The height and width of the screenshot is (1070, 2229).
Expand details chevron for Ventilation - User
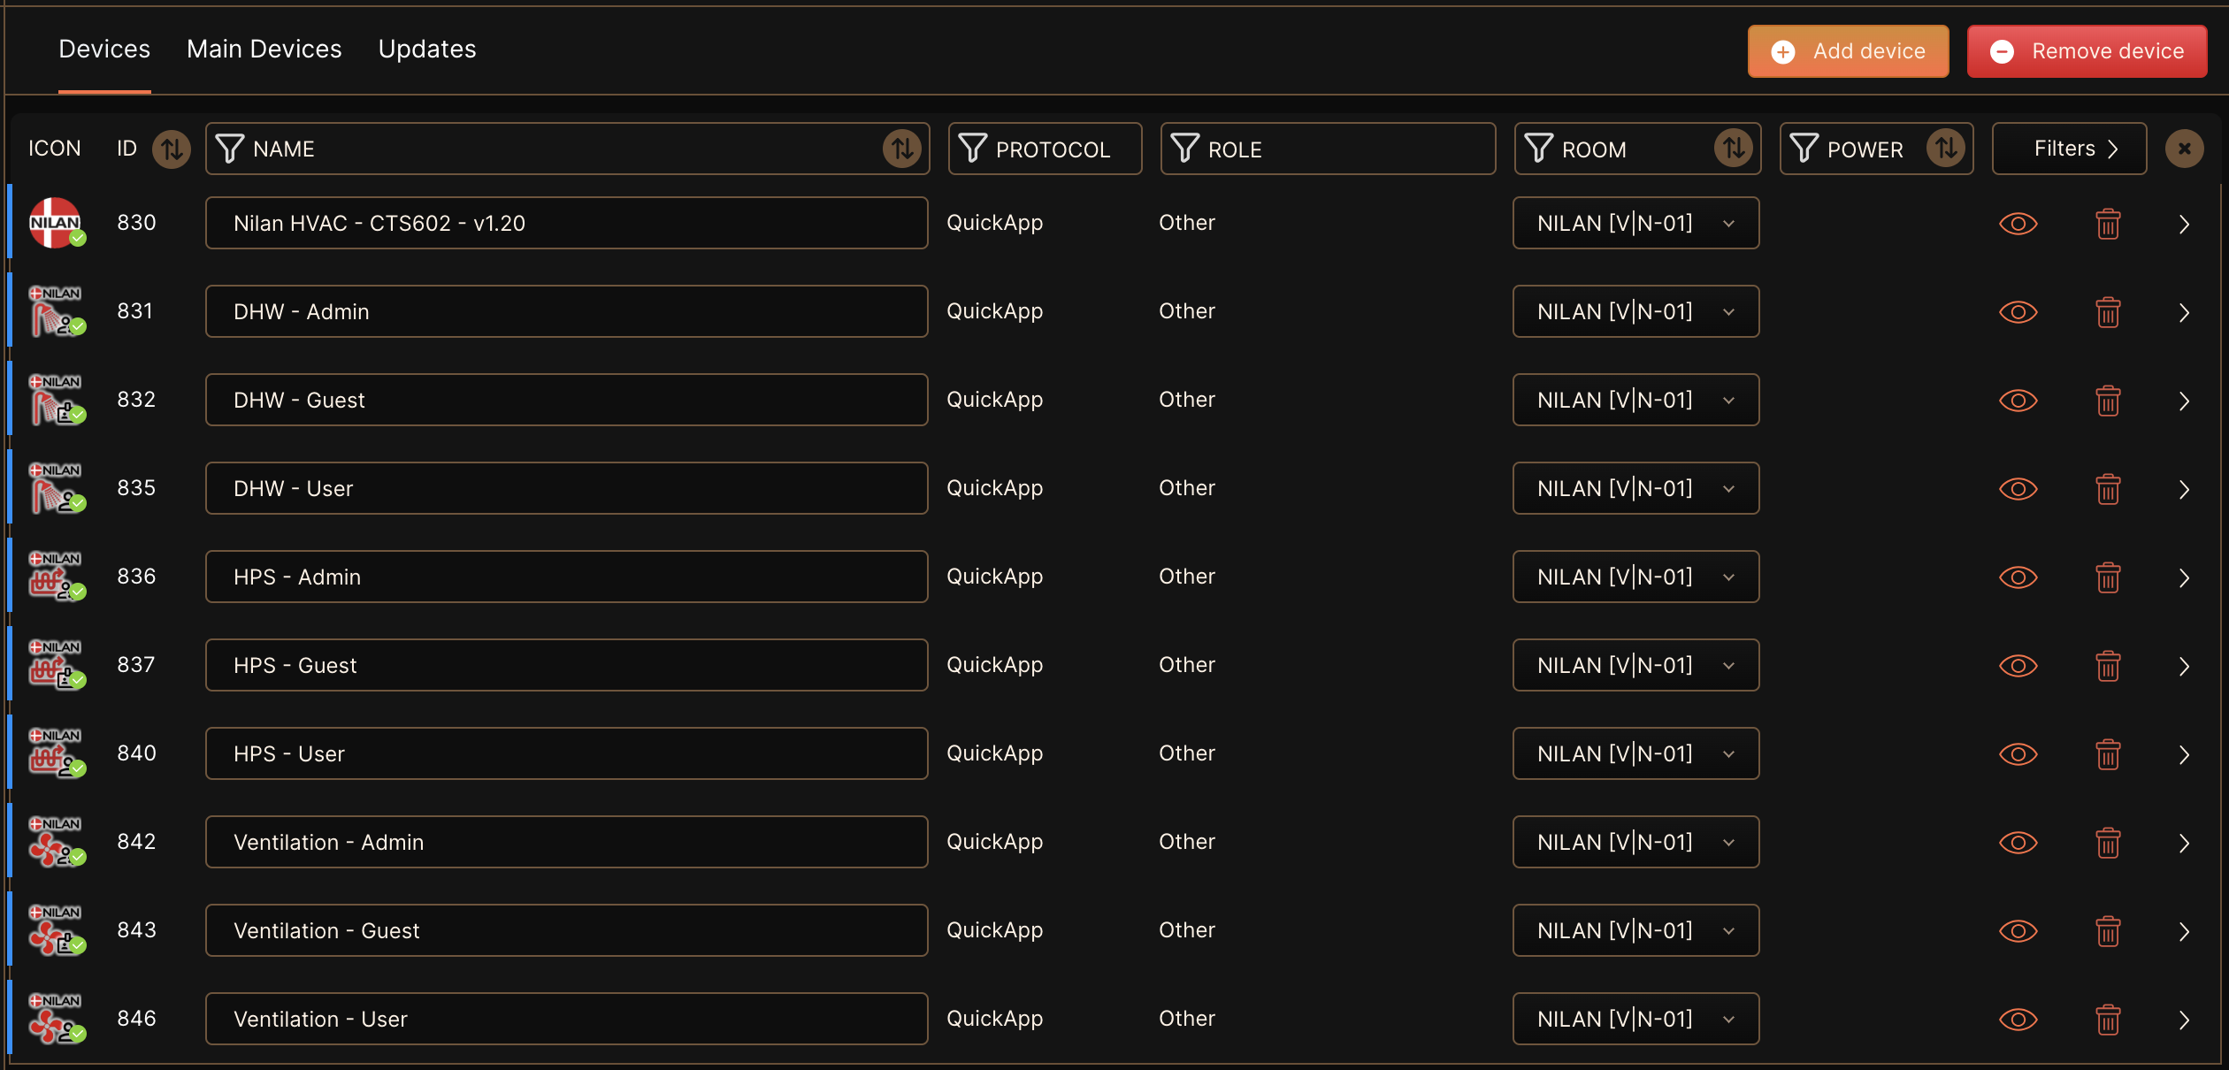(x=2184, y=1020)
